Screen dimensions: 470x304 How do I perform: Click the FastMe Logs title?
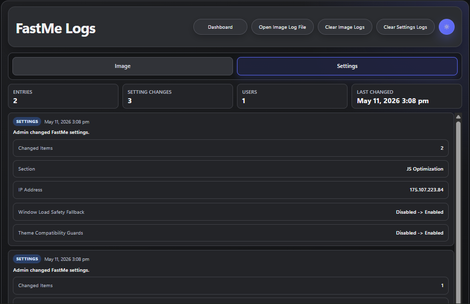56,29
